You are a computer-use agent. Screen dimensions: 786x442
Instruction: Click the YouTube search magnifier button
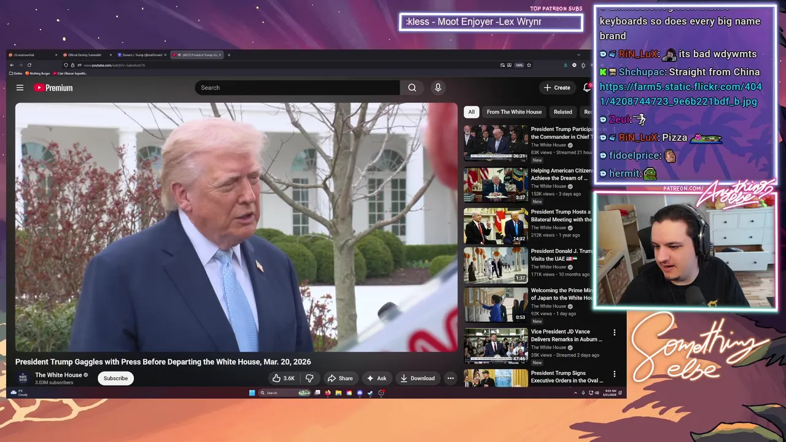point(412,88)
